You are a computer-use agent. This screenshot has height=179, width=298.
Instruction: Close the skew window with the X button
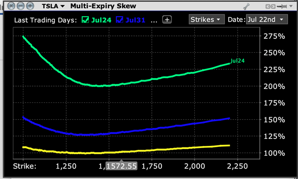(11, 6)
